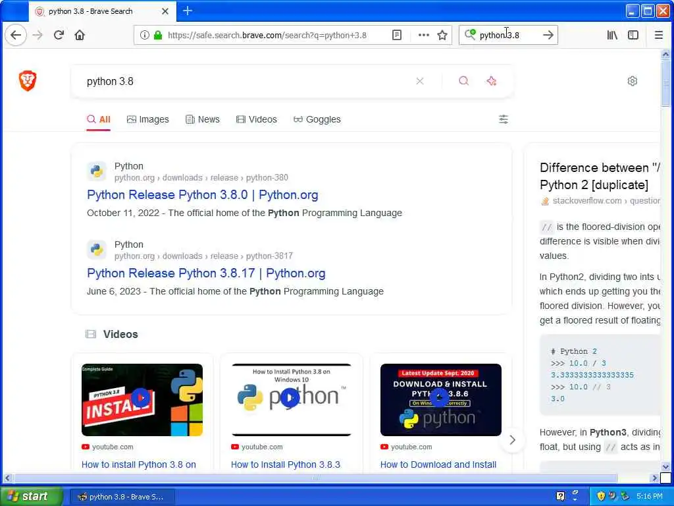
Task: Show site information icon in address bar
Action: [x=145, y=35]
